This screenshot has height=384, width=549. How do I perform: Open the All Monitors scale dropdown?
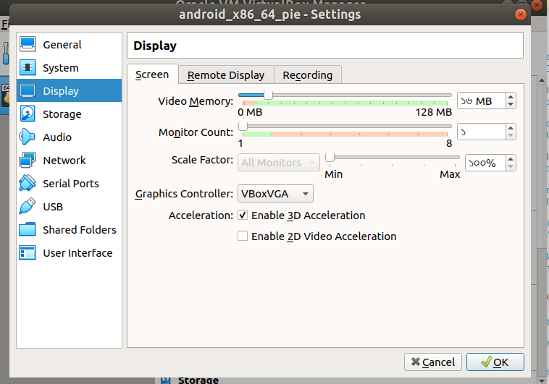[279, 162]
